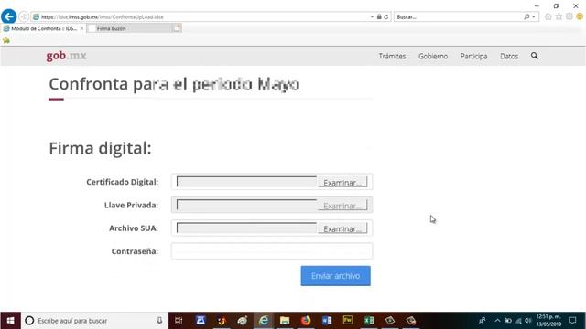Open Adobe Fireworks from the taskbar
586x329 pixels.
(348, 321)
